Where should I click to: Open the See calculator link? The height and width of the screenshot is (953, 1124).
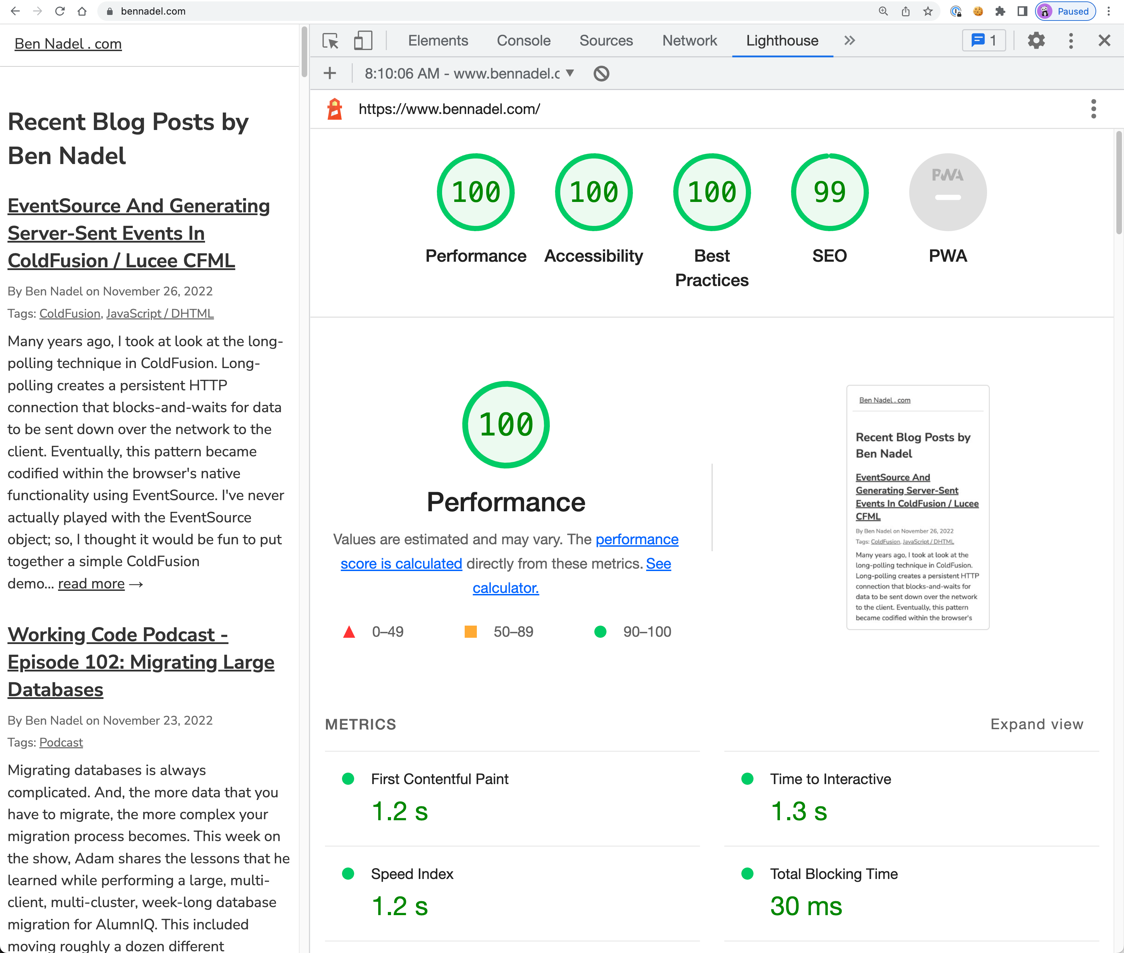pos(506,588)
